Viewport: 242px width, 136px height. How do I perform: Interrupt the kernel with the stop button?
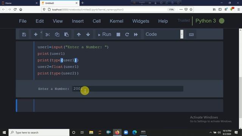[118, 34]
